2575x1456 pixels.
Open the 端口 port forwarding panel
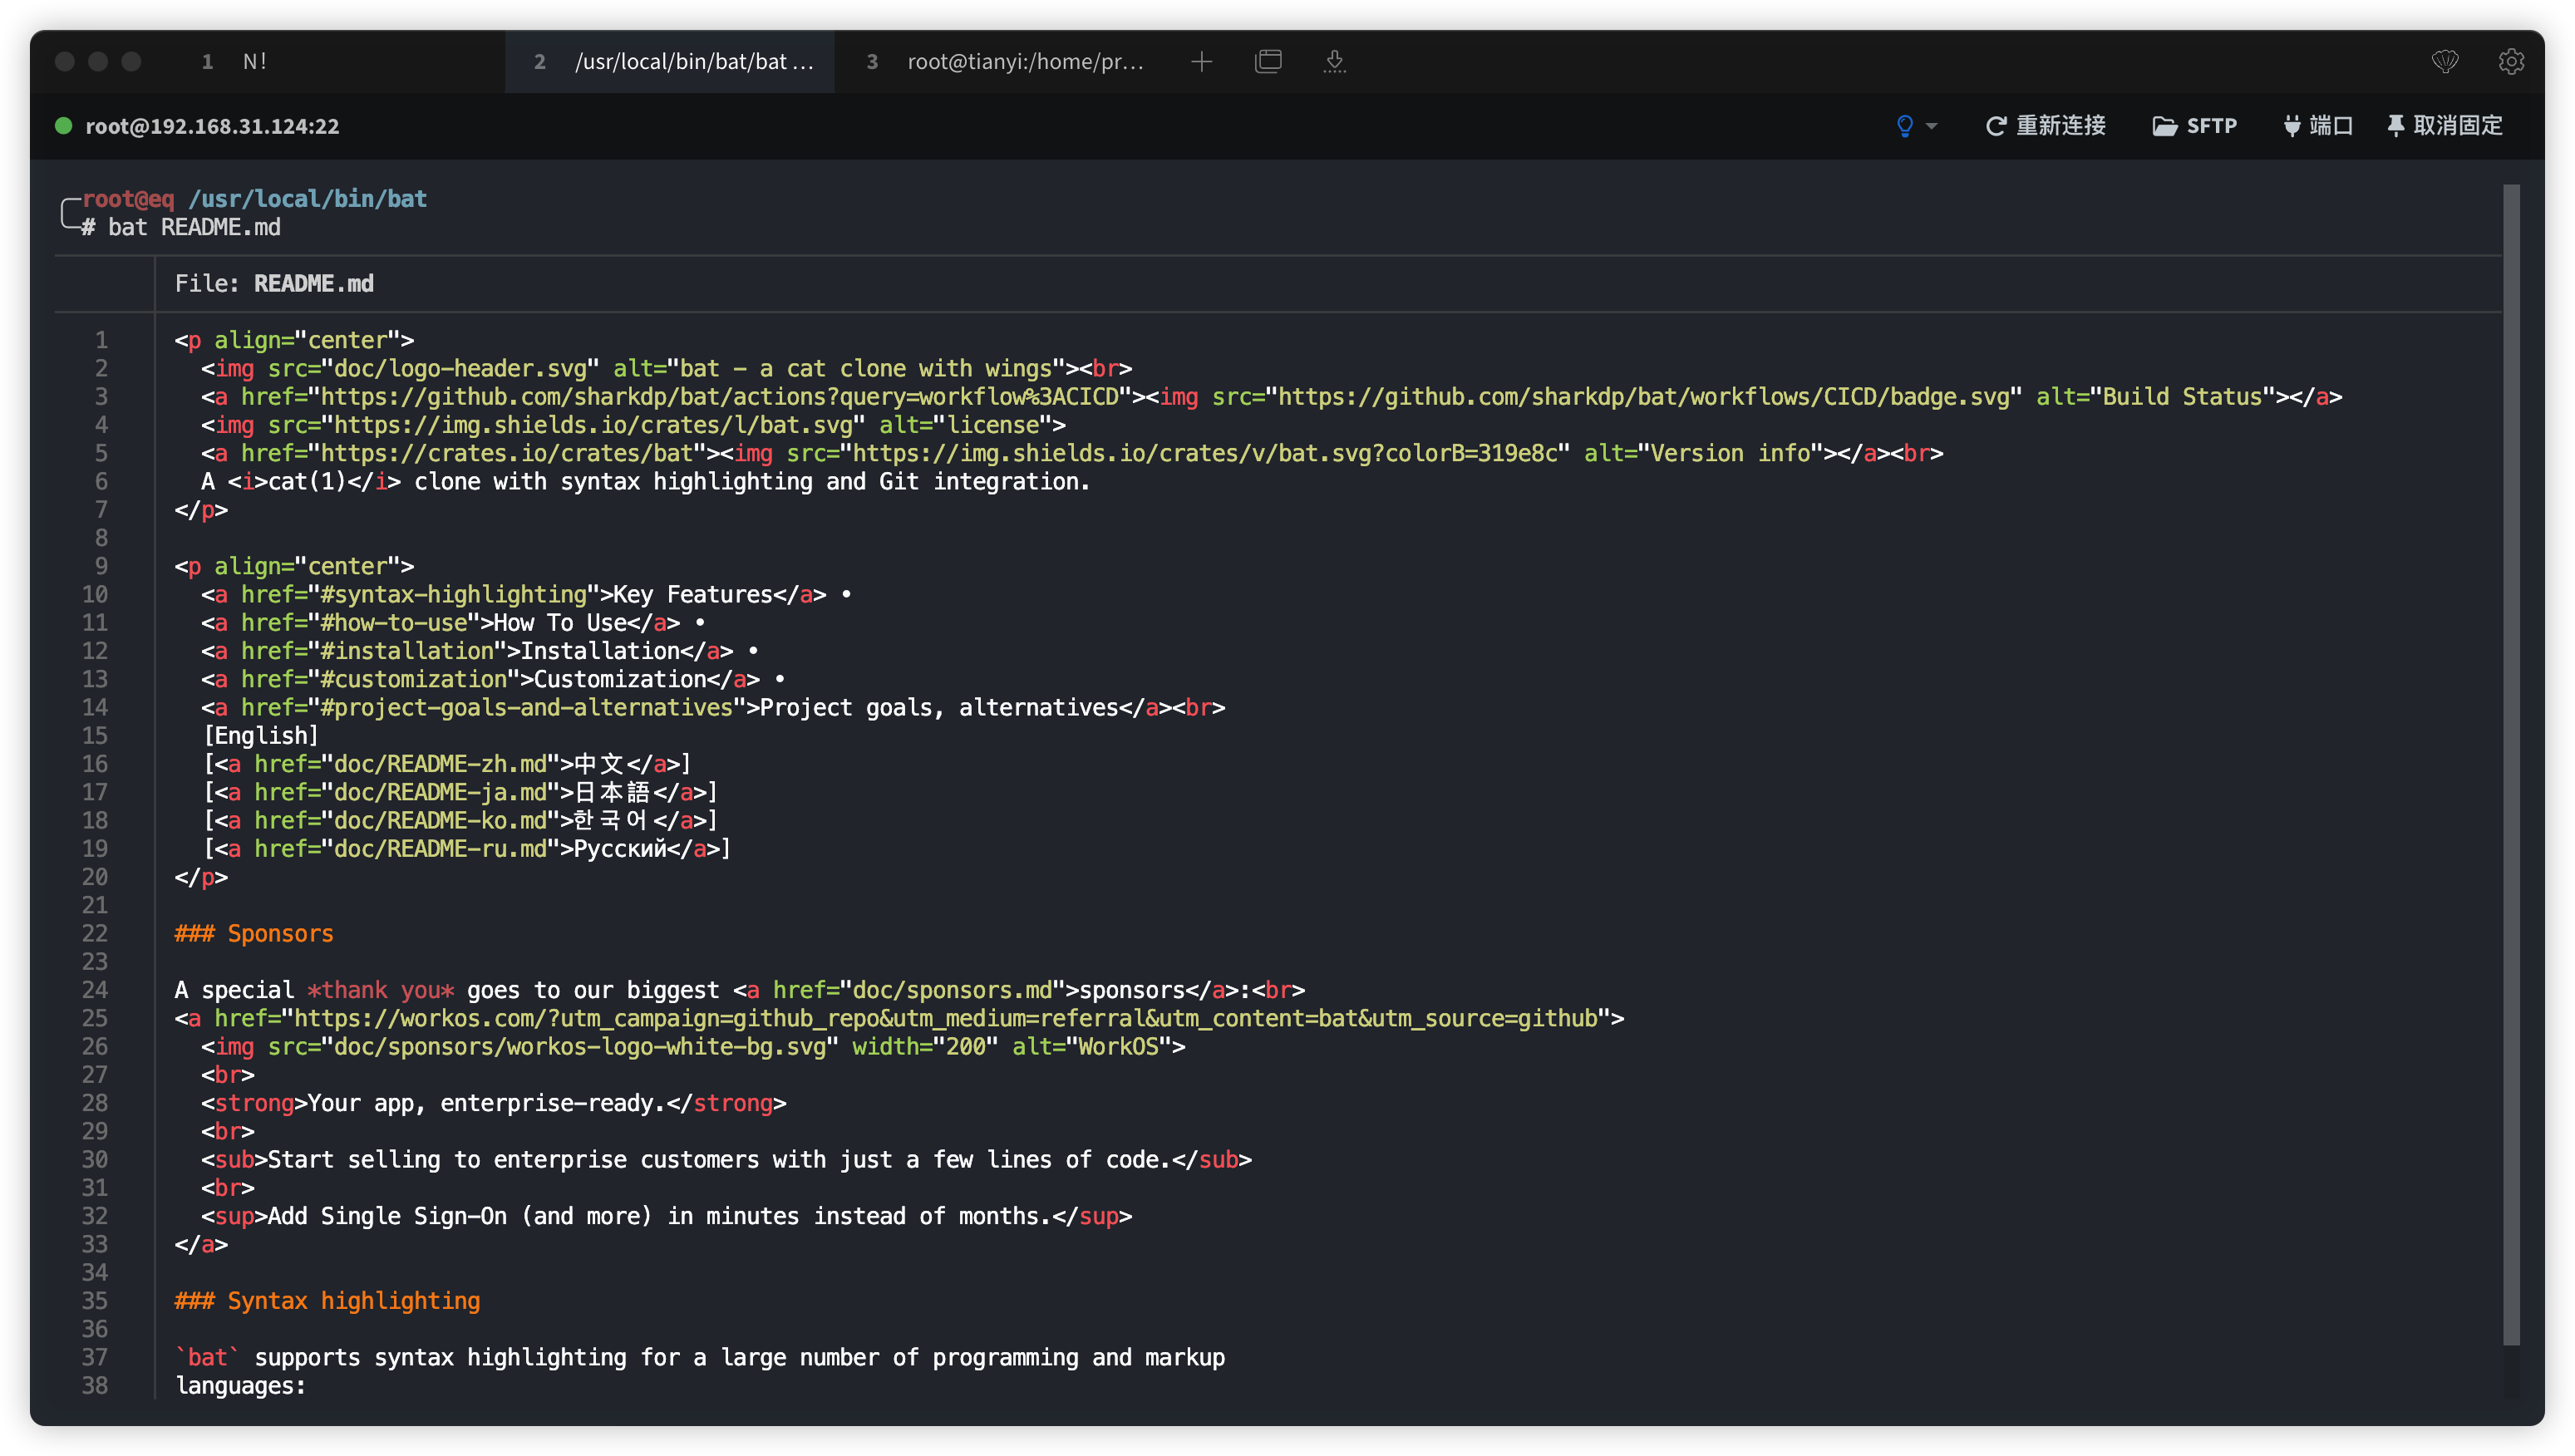tap(2317, 126)
